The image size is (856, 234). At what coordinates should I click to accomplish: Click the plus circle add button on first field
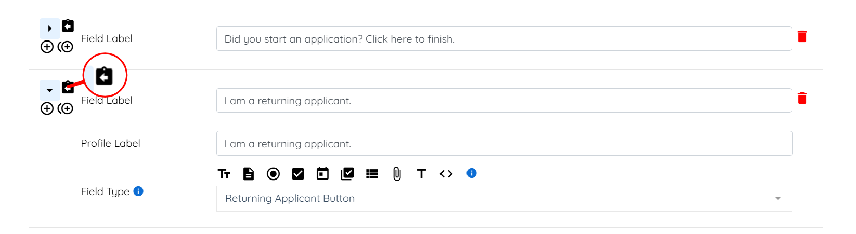click(x=47, y=47)
